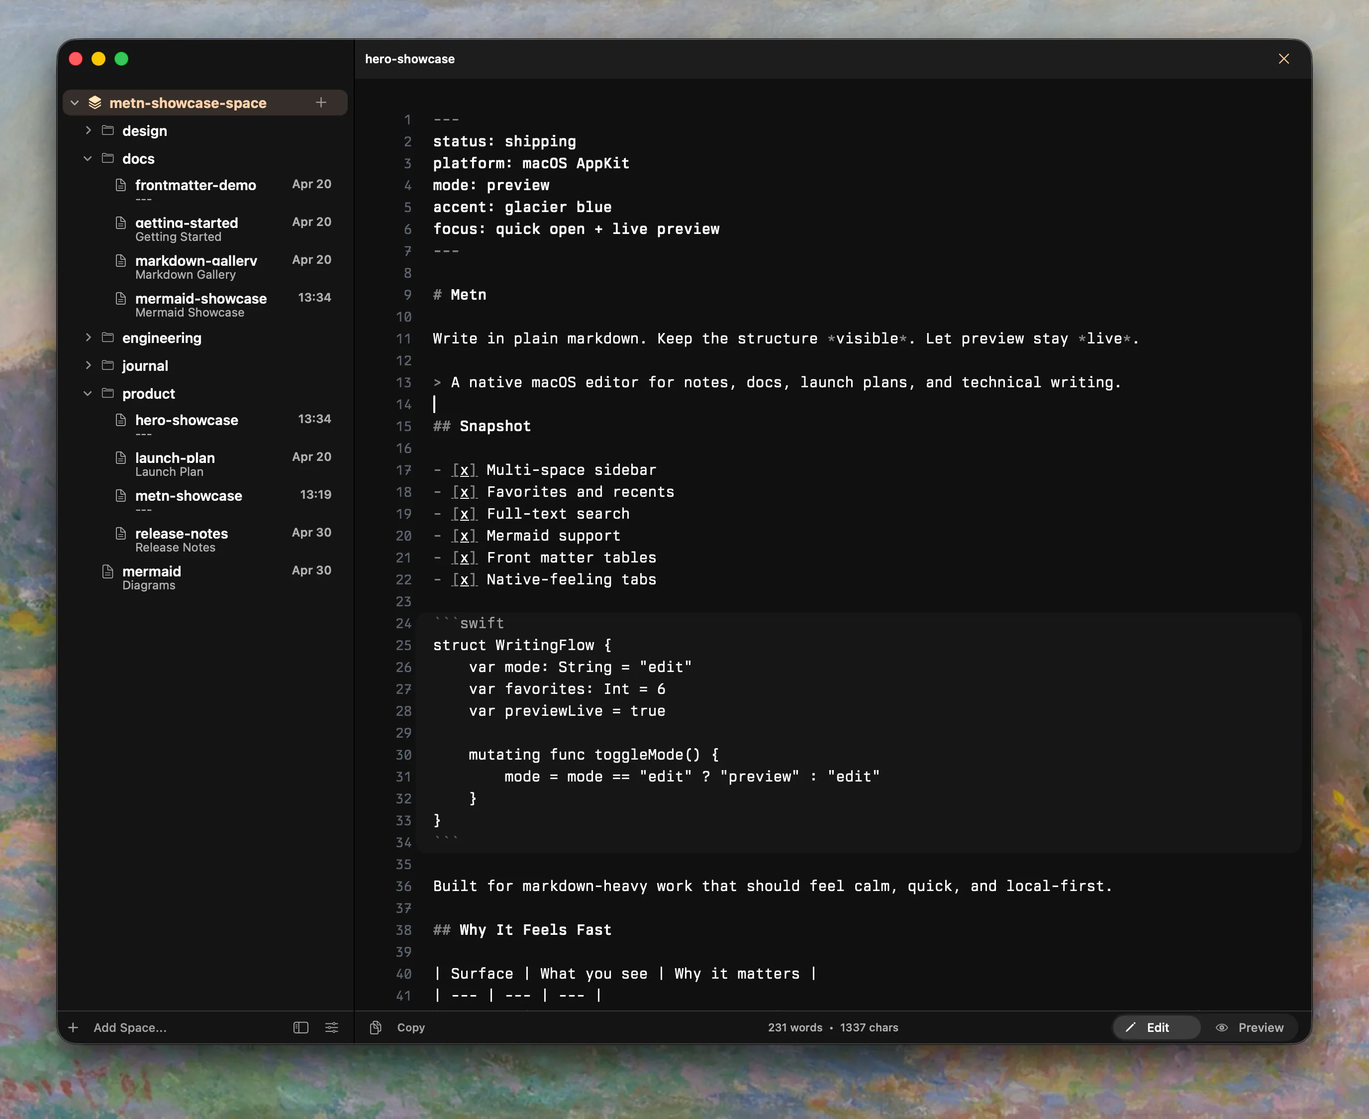Select the metn-showcase-space name
Screen dimensions: 1369x1119
[x=188, y=103]
